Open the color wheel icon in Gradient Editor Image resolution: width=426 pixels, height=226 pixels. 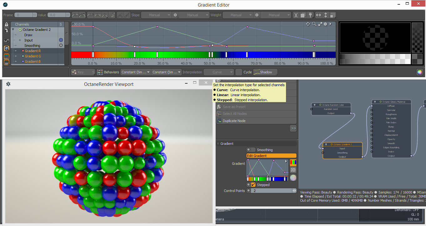(419, 72)
